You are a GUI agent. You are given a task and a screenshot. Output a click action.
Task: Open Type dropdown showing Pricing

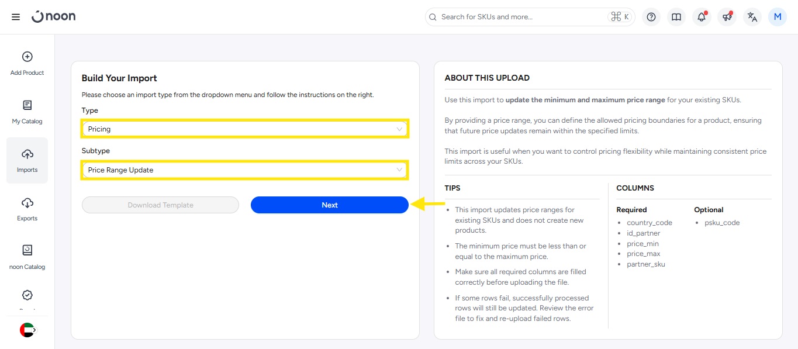[244, 129]
